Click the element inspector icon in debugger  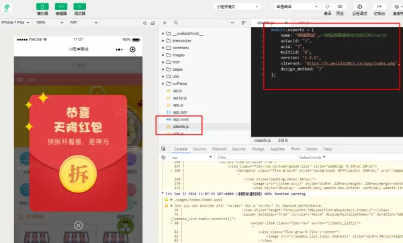coord(163,149)
